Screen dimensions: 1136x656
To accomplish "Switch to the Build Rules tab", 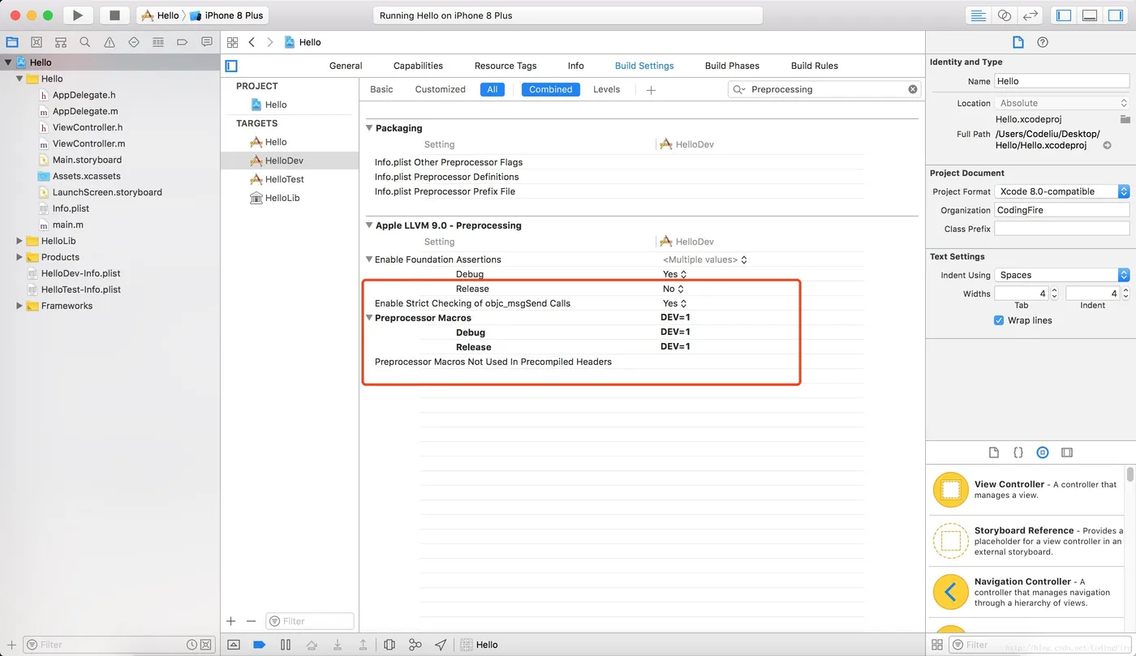I will pos(815,66).
